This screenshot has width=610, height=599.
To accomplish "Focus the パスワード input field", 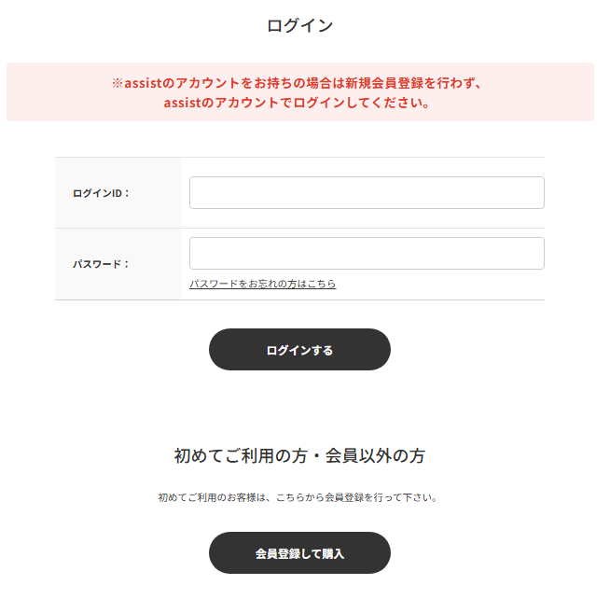I will (x=367, y=254).
